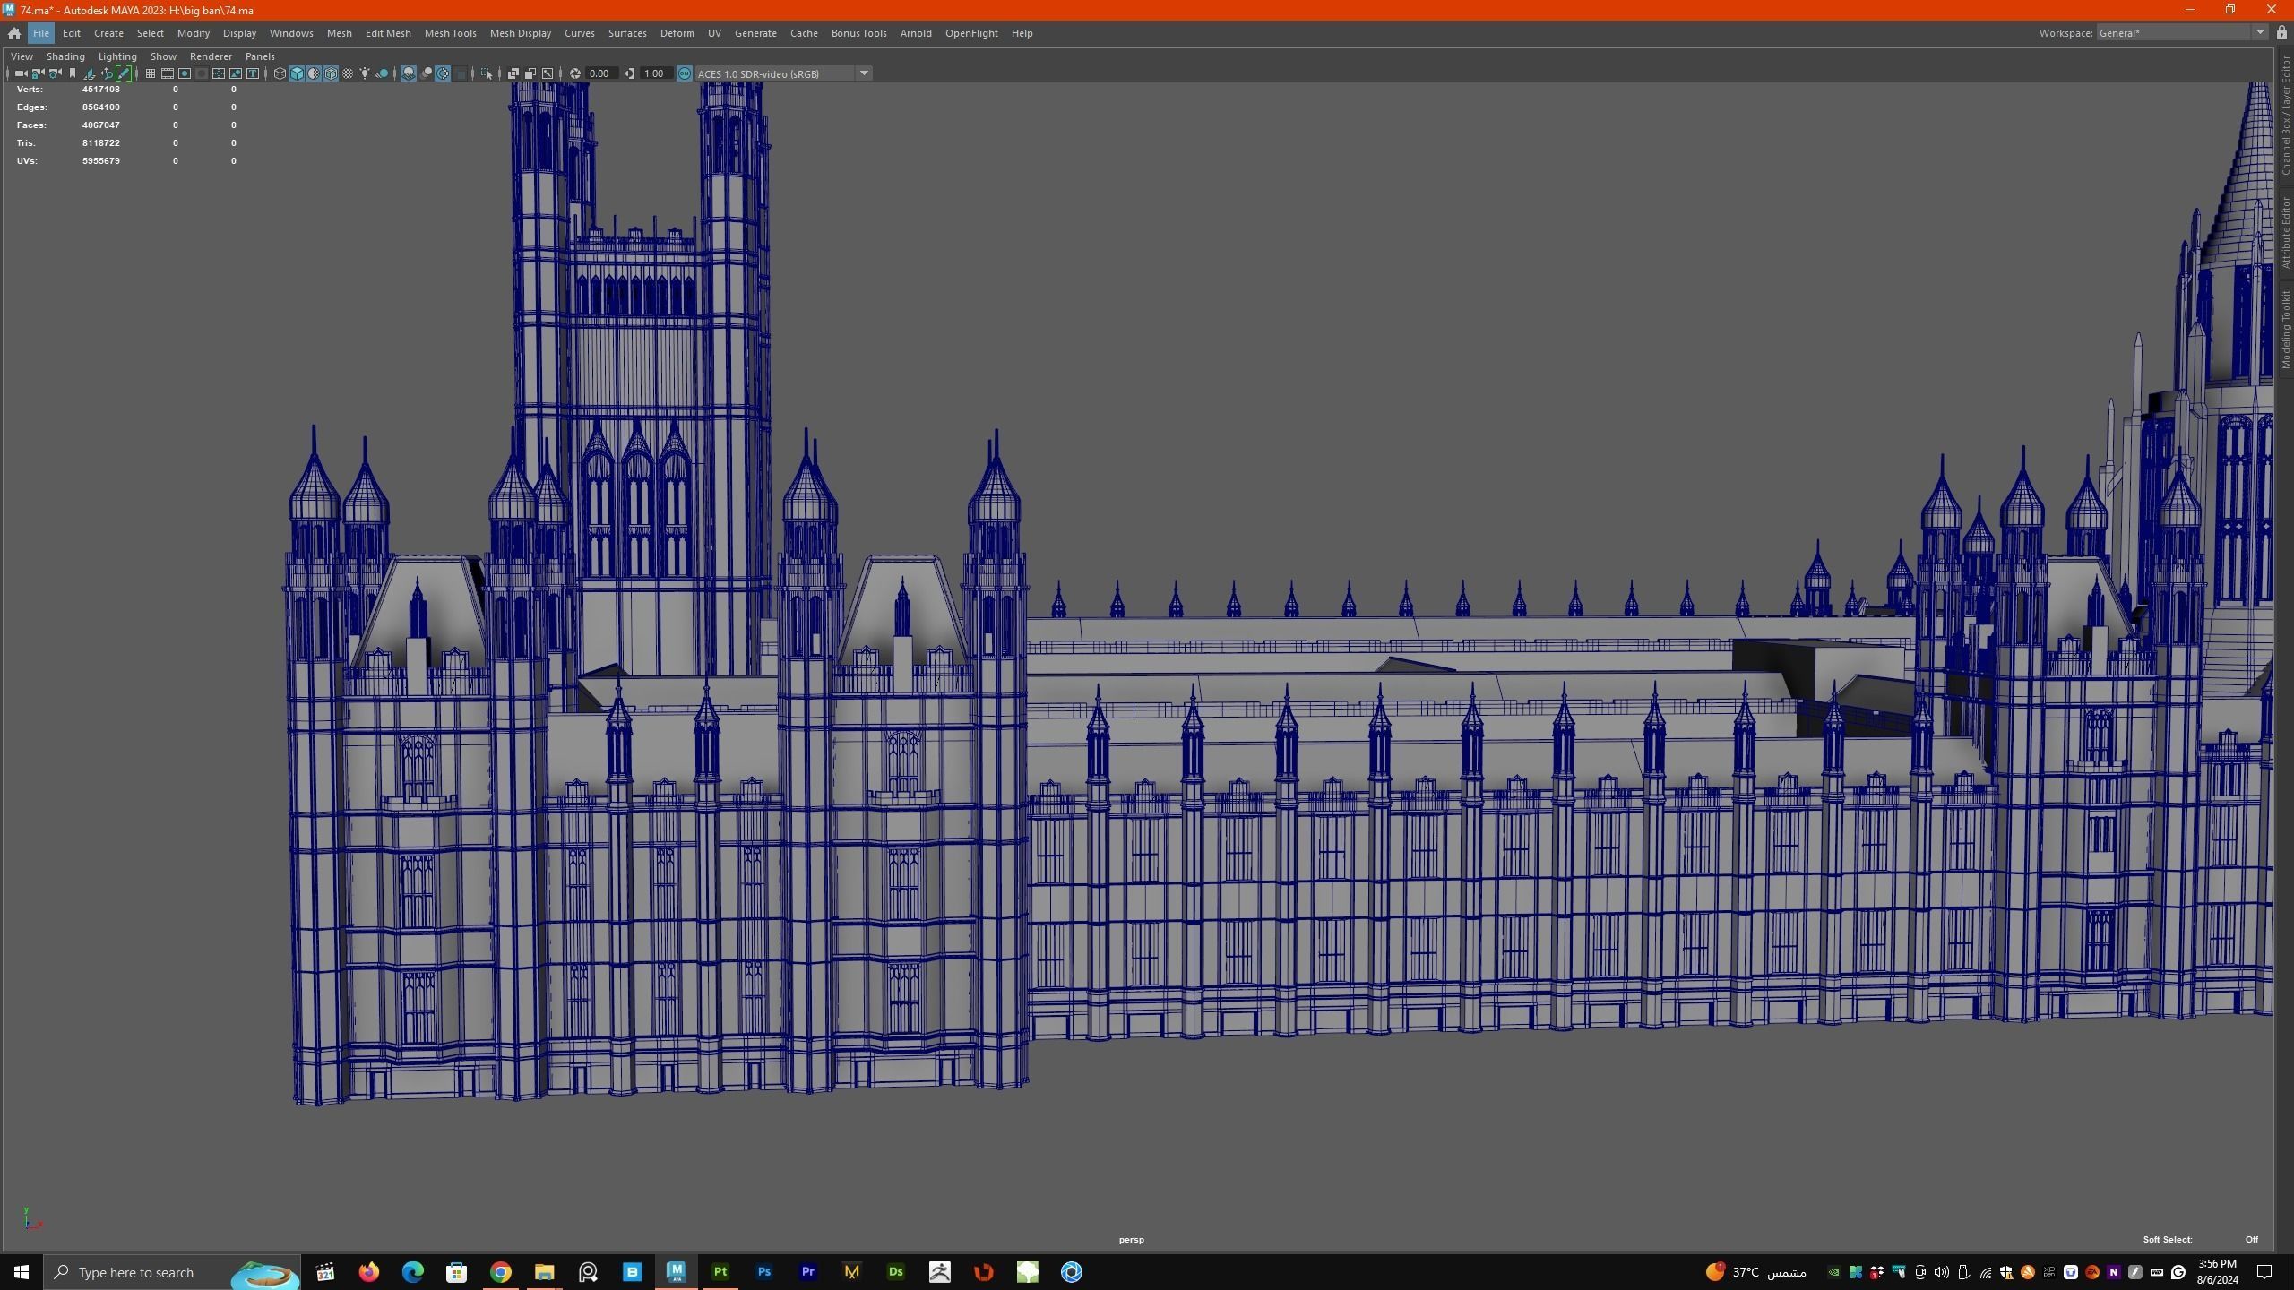Open ACES 1.0 SDR-video view transform dropdown
This screenshot has height=1290, width=2294.
tap(784, 73)
